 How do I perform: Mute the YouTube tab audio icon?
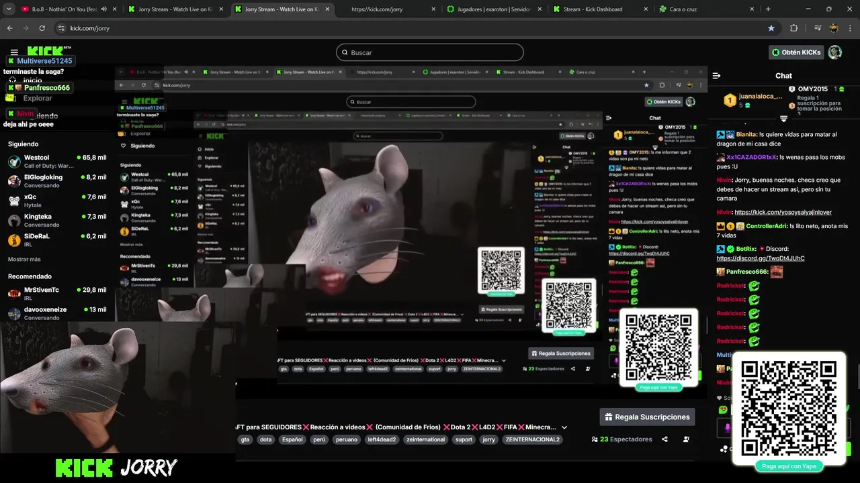coord(103,9)
